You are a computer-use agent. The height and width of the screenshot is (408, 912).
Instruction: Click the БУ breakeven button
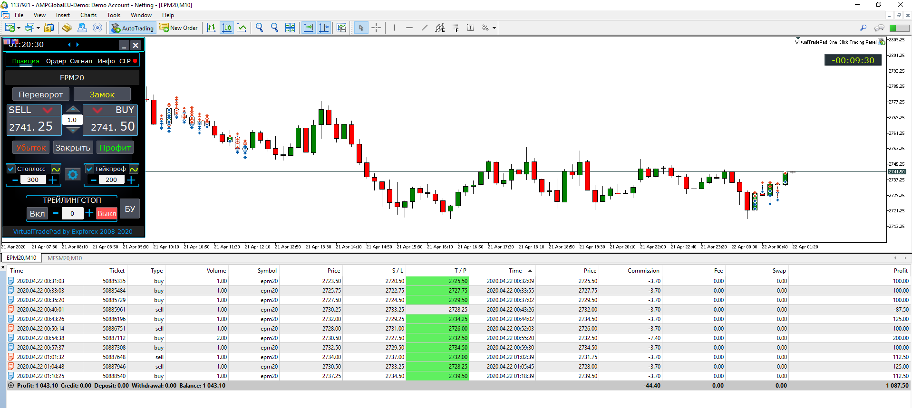pyautogui.click(x=130, y=209)
